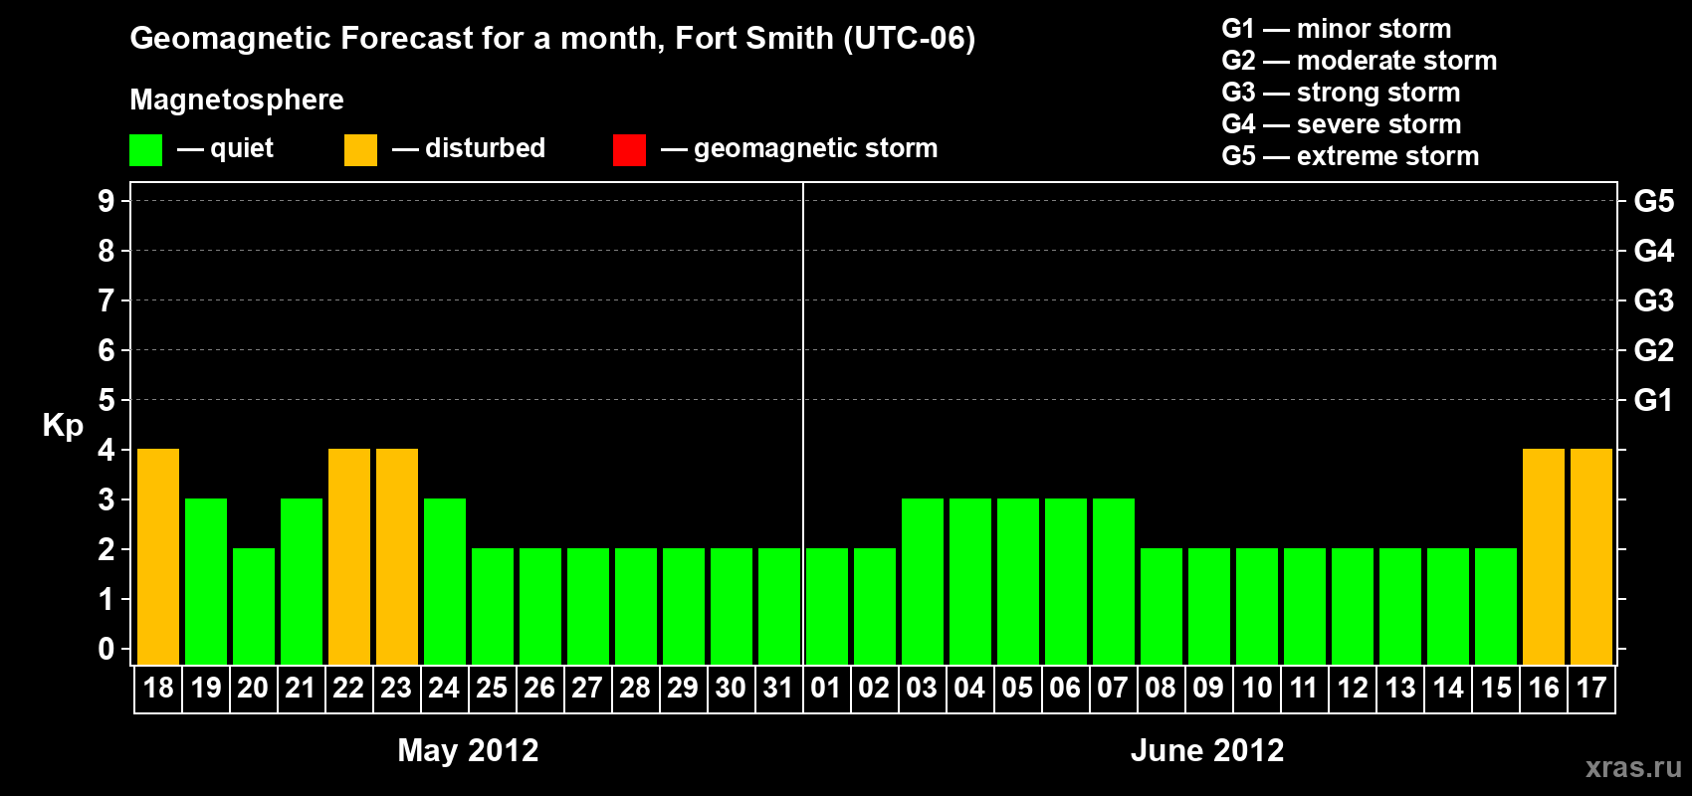Click the red geomagnetic storm legend swatch
This screenshot has width=1692, height=796.
(629, 150)
